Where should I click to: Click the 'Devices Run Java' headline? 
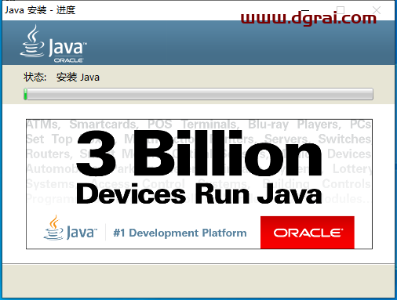coord(199,193)
